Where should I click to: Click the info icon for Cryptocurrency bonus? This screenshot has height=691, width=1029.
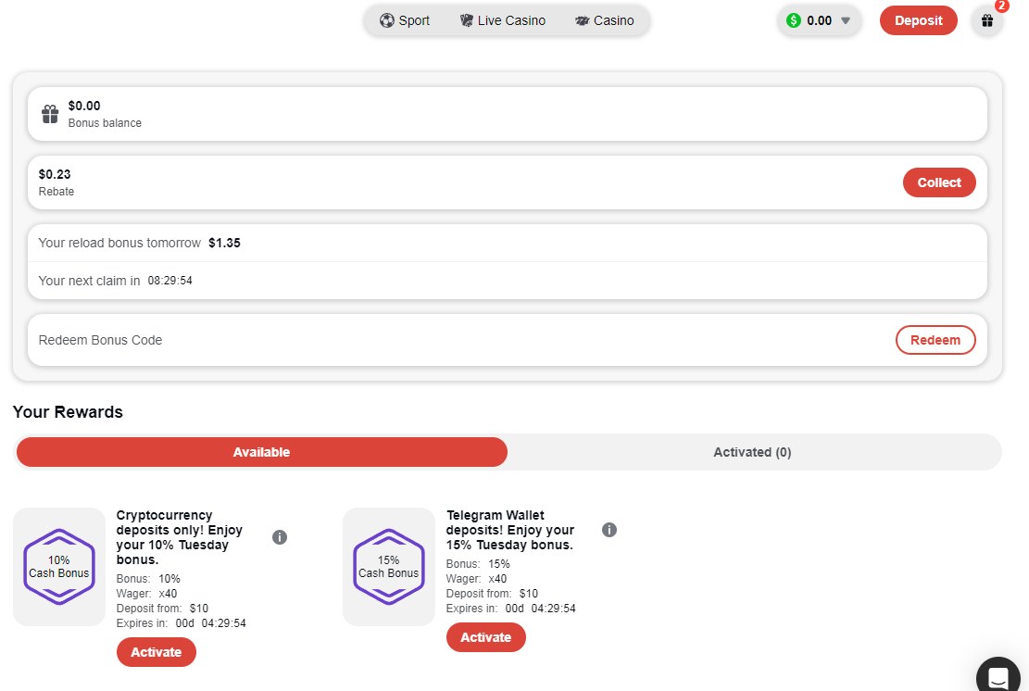click(280, 537)
